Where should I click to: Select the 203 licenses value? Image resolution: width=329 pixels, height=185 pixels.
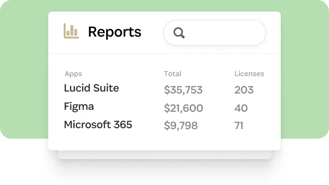pyautogui.click(x=244, y=90)
